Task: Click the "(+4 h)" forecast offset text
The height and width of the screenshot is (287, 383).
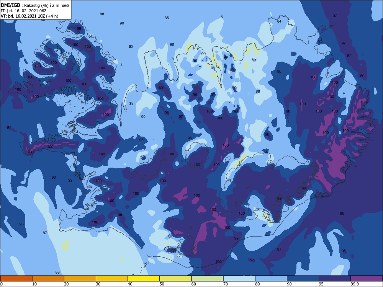Action: pos(52,16)
